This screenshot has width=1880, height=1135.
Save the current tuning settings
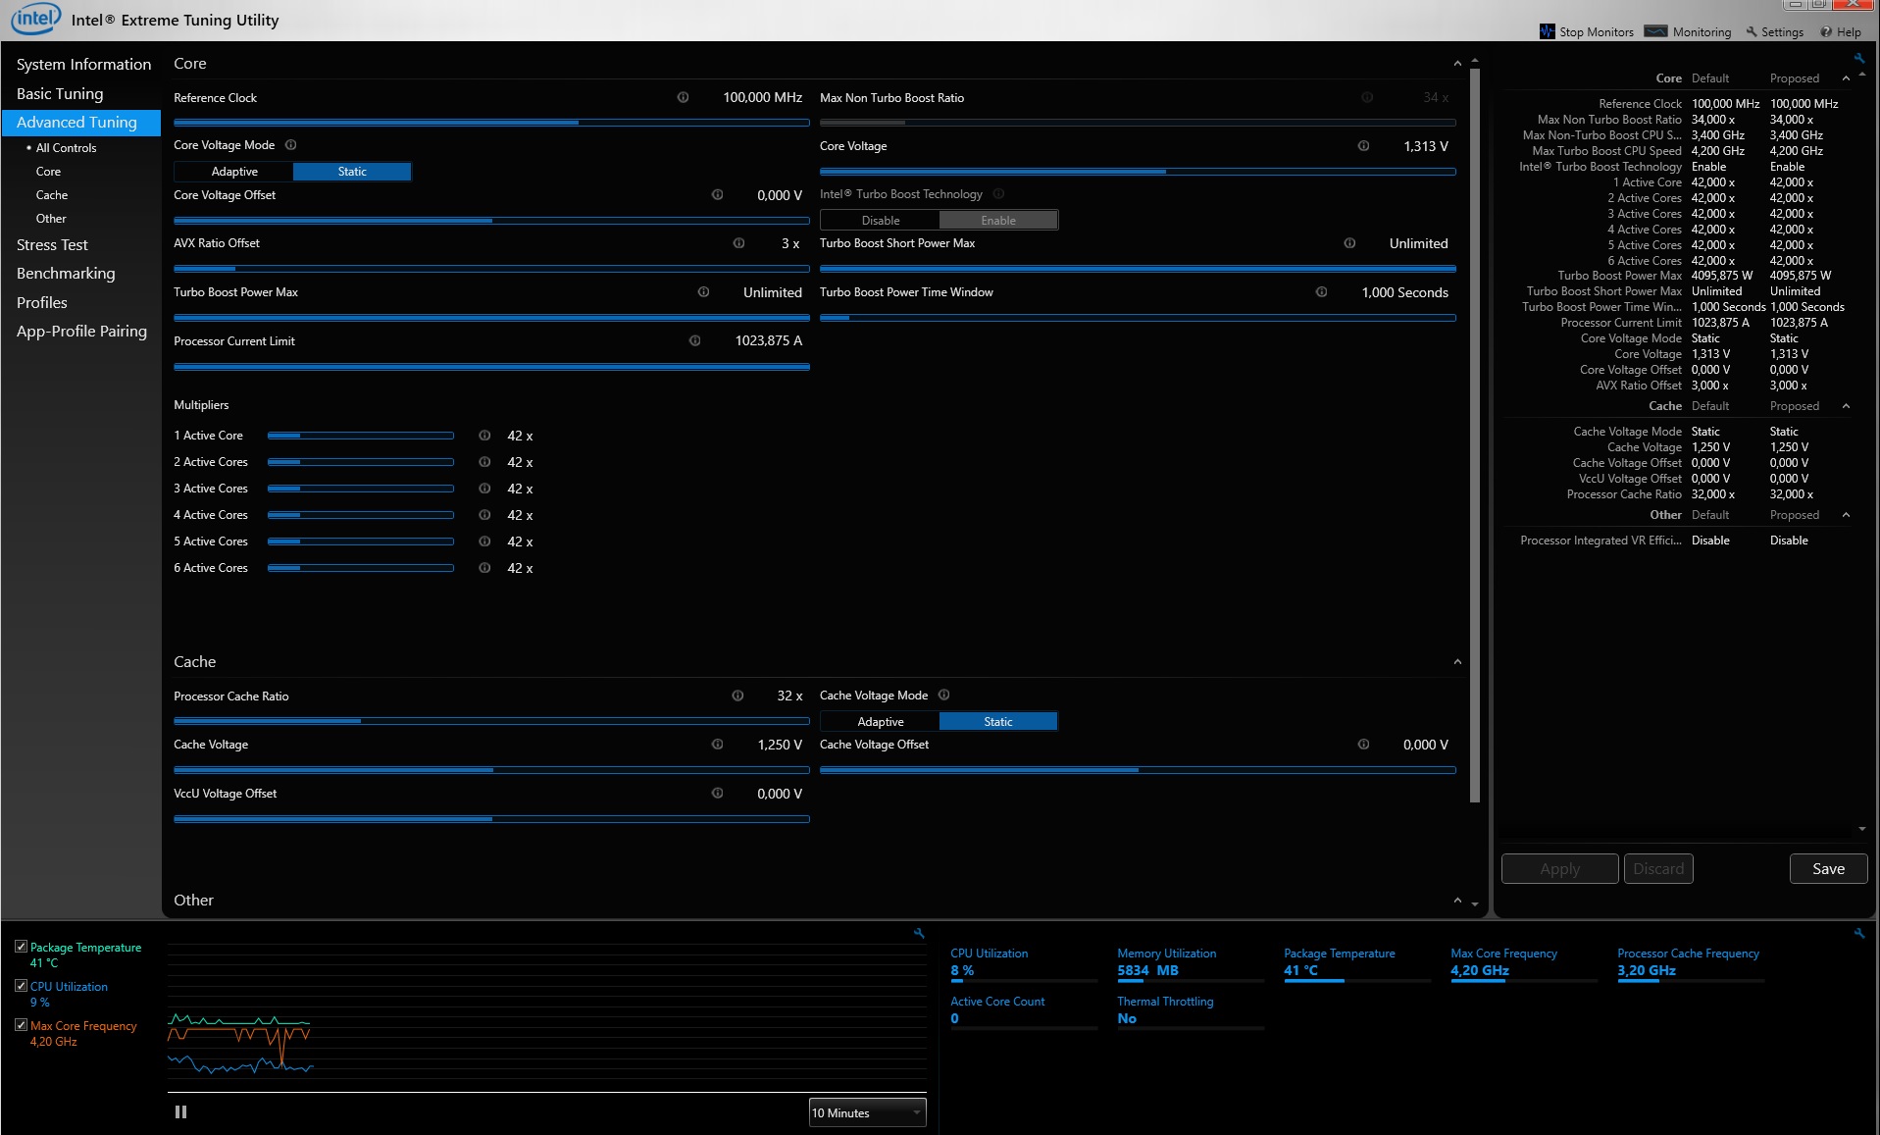[1828, 869]
